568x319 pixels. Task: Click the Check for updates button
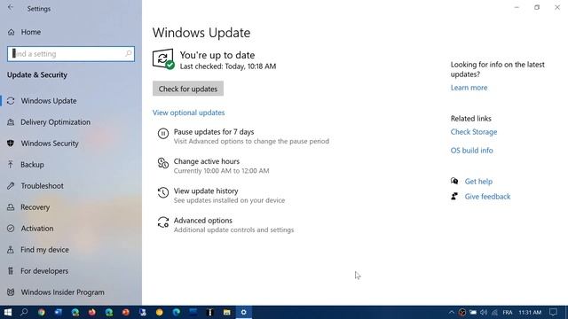point(188,89)
